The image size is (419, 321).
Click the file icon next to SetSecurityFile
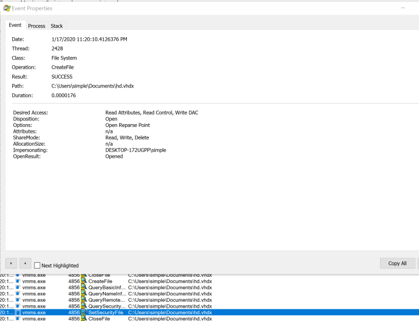point(84,313)
